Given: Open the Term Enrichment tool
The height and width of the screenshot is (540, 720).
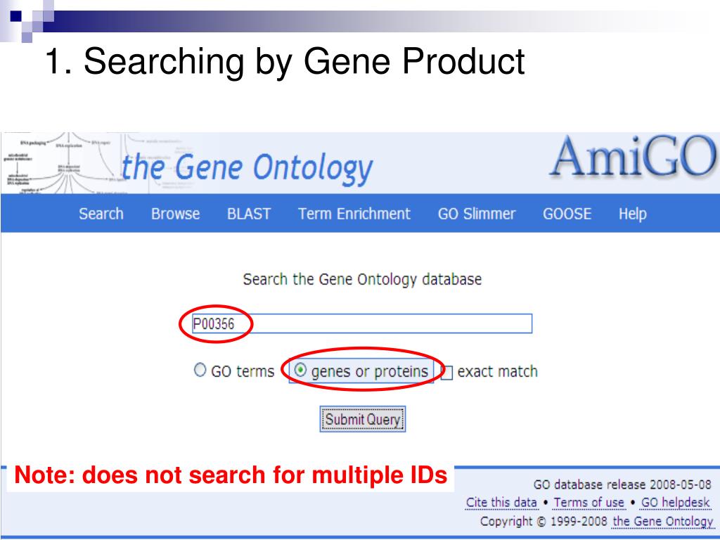Looking at the screenshot, I should (354, 214).
